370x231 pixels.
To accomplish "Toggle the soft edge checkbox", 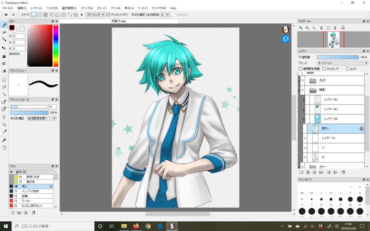I will tap(173, 15).
